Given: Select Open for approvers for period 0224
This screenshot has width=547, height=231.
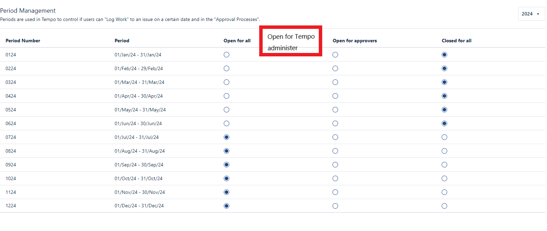Looking at the screenshot, I should click(x=335, y=68).
